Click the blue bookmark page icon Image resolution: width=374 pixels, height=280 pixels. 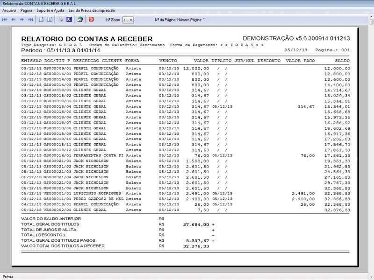click(x=70, y=19)
